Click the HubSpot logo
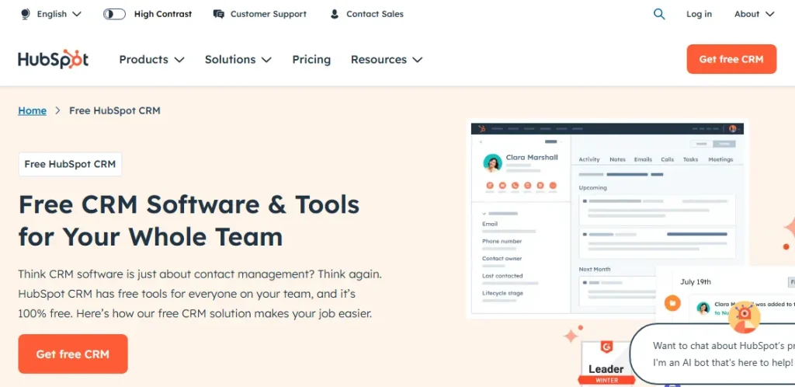This screenshot has height=387, width=795. point(54,59)
